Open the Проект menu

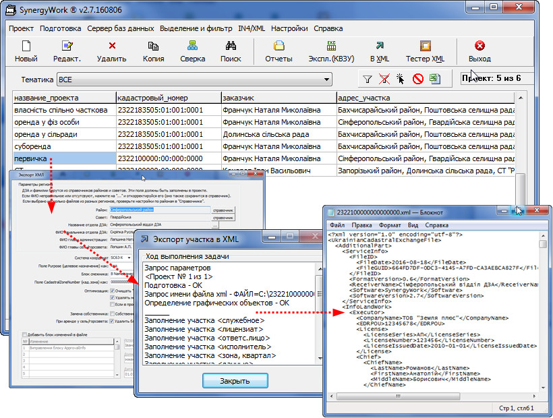[x=21, y=28]
